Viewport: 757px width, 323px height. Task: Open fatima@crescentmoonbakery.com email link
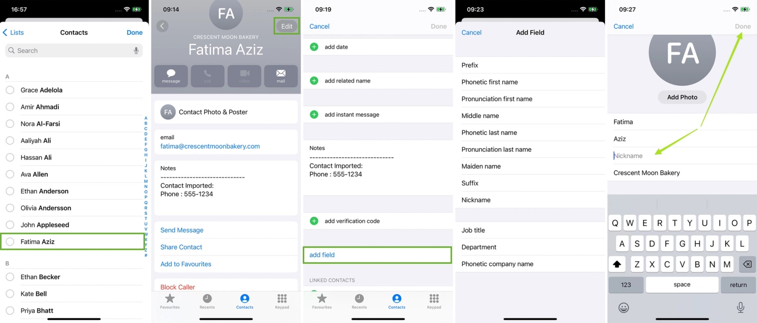(210, 146)
